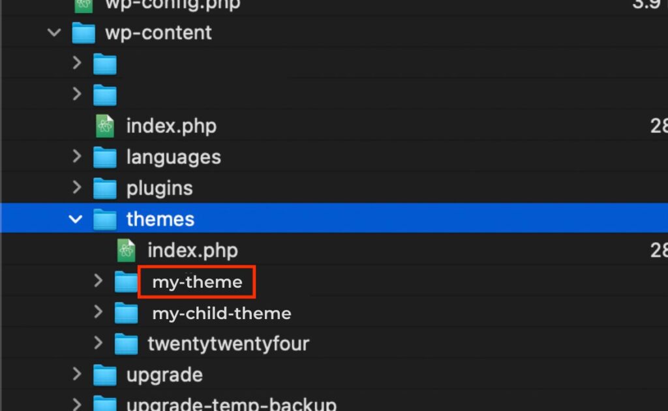Expand the my-child-theme folder
Screen dimensions: 668x411
point(99,312)
